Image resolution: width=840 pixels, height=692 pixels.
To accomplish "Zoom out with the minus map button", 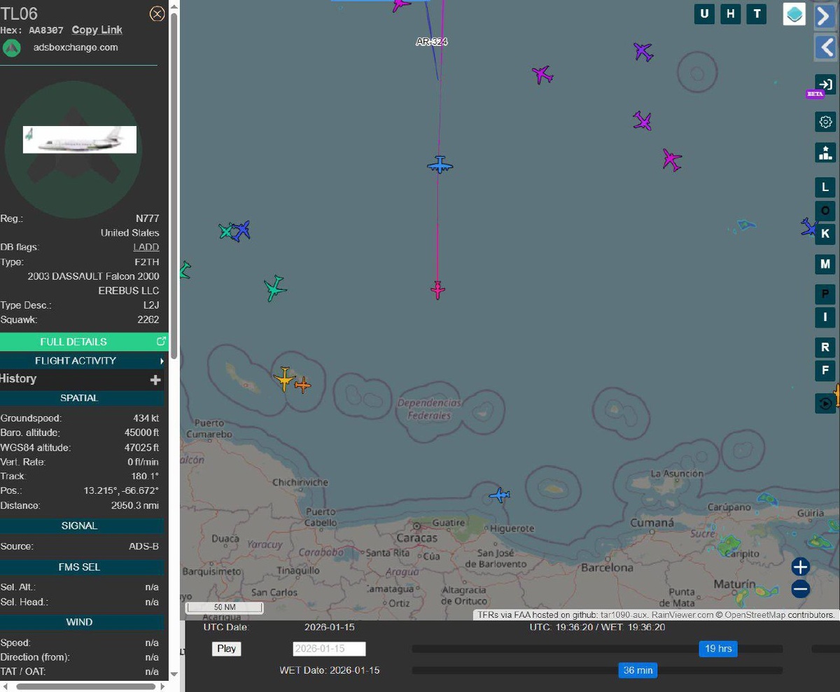I will [x=801, y=589].
